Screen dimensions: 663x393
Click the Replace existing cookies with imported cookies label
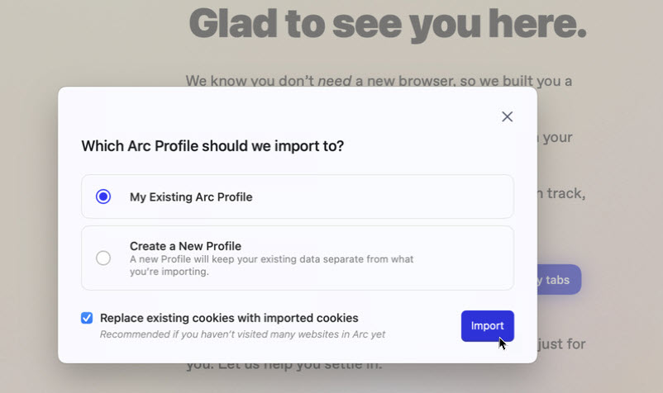pyautogui.click(x=229, y=318)
